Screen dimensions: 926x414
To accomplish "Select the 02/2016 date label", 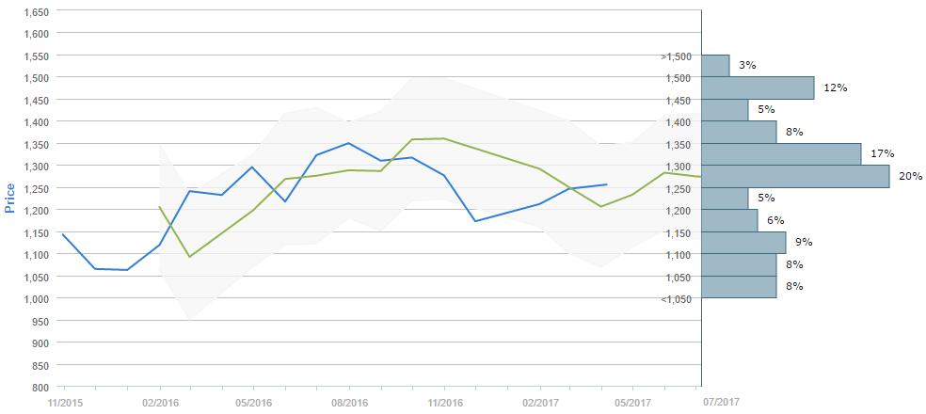I will (159, 402).
